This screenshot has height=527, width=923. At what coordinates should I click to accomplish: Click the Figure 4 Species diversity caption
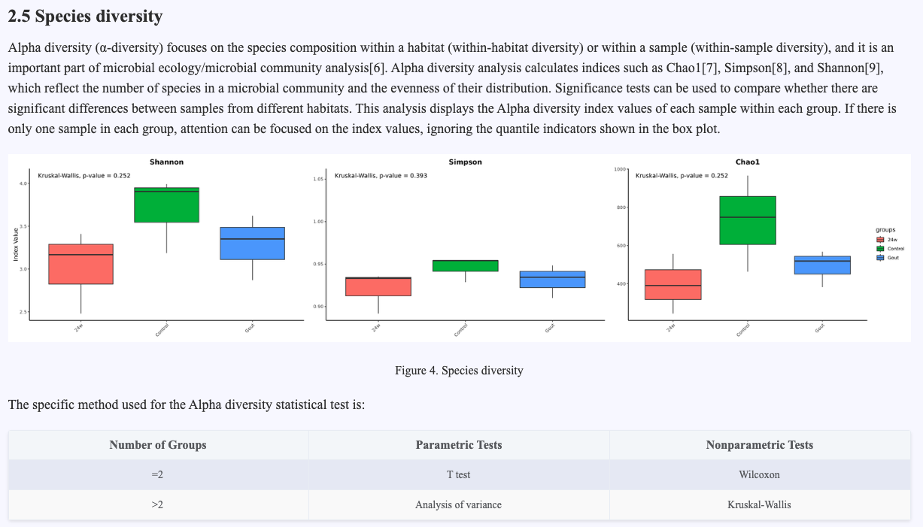[459, 371]
